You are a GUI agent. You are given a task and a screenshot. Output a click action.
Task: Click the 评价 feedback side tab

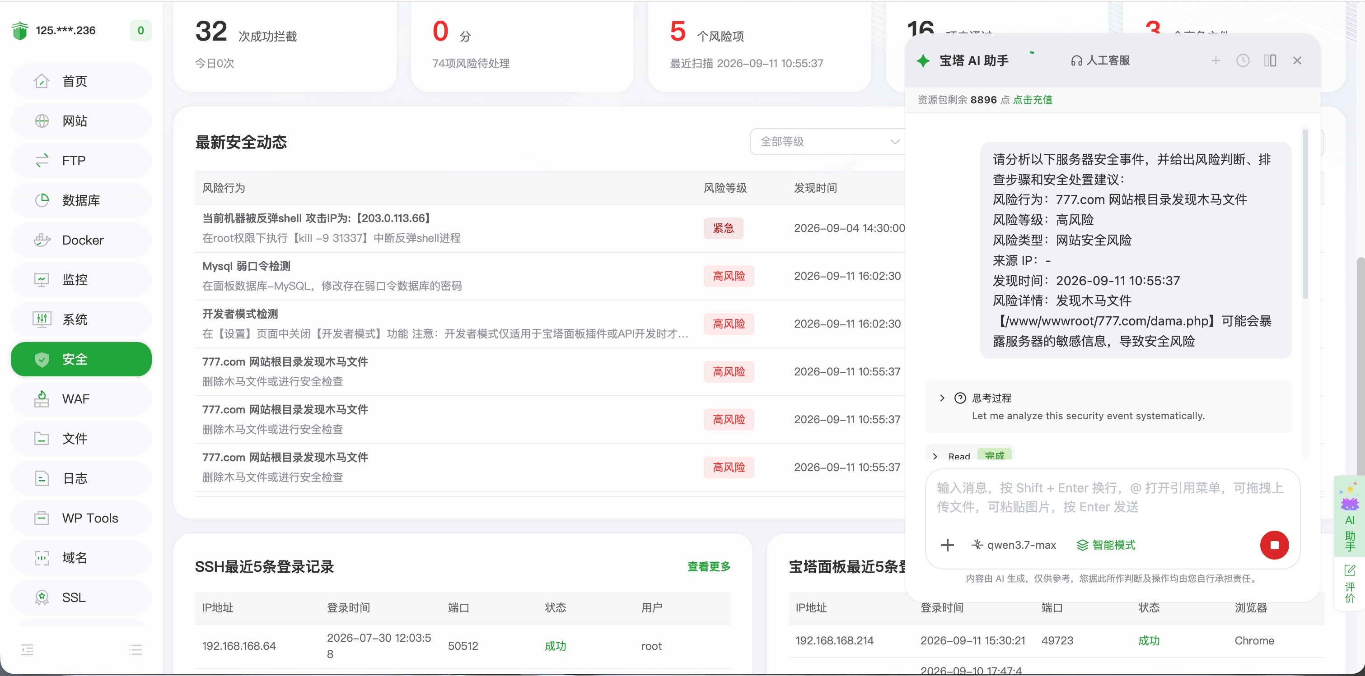coord(1349,584)
